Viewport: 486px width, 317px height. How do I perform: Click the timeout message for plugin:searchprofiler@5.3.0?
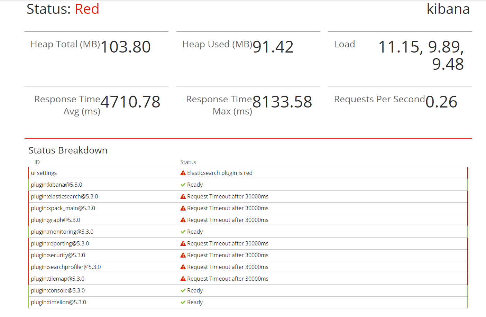tap(228, 267)
